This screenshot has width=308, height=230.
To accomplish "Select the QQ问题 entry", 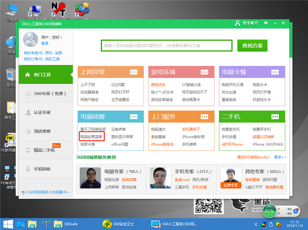I will coord(118,85).
